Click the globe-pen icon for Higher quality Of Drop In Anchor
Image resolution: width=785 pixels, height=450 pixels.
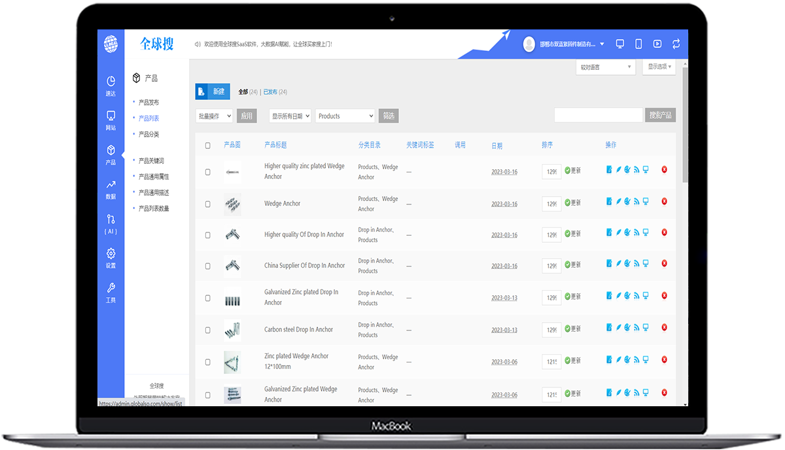point(627,232)
